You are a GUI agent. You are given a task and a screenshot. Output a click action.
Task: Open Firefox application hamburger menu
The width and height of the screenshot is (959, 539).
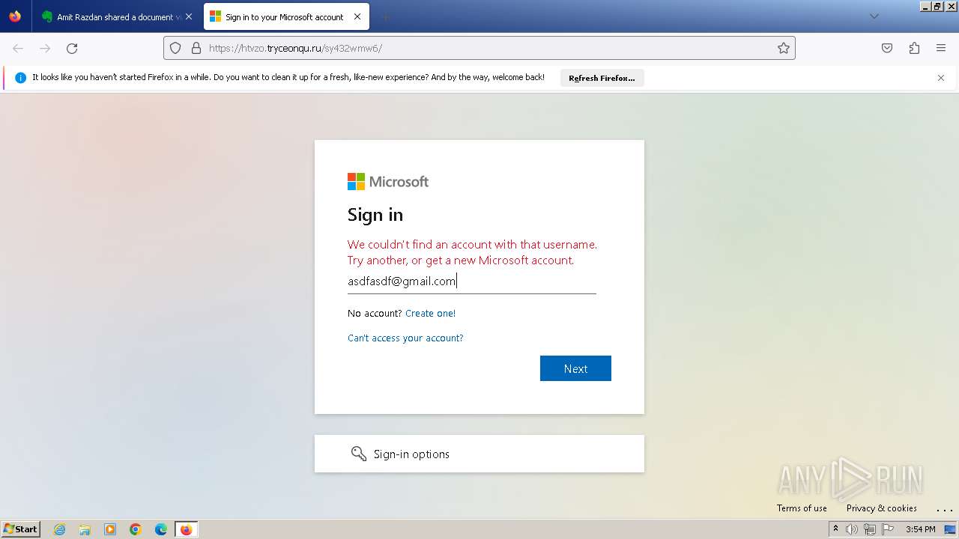[941, 48]
